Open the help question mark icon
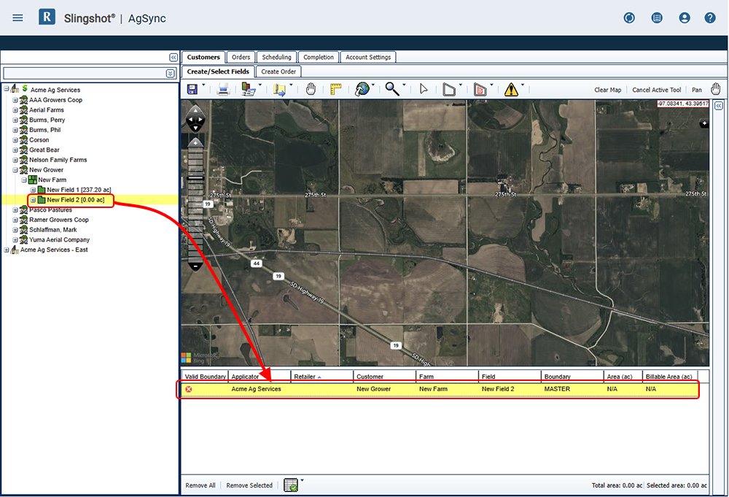Screen dimensions: 729x497 coord(710,18)
